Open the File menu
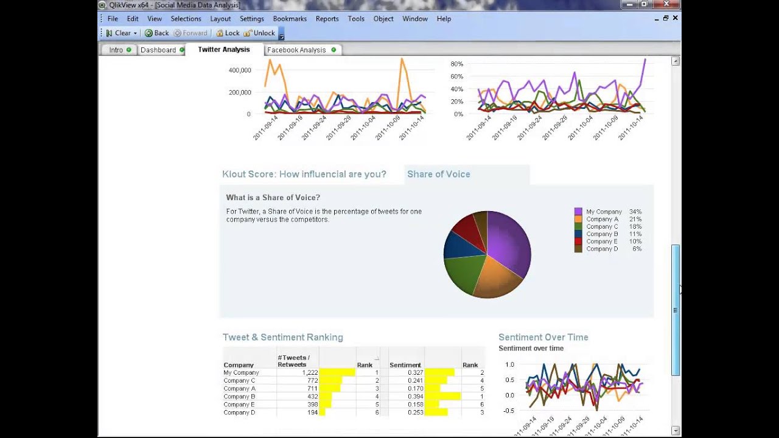Image resolution: width=779 pixels, height=438 pixels. (113, 19)
